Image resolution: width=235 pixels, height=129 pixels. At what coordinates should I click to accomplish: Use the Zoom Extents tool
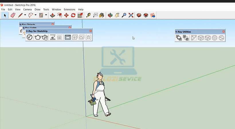(x=131, y=15)
